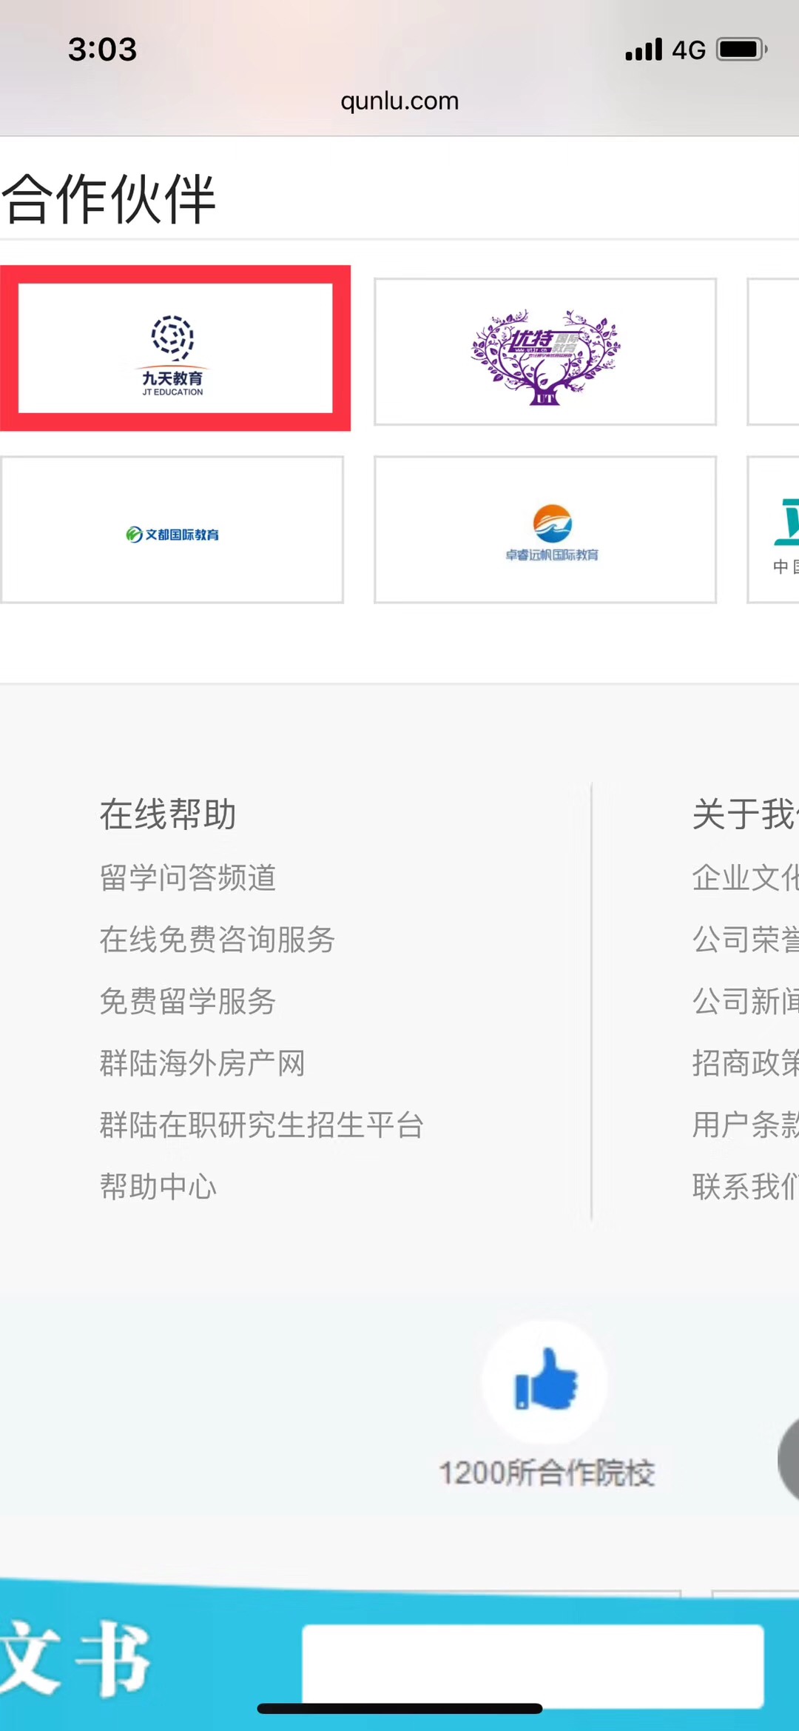This screenshot has width=799, height=1731.
Task: Open the 联系我们 link
Action: pos(746,1187)
